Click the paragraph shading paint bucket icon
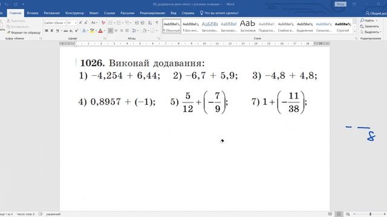 click(x=145, y=31)
